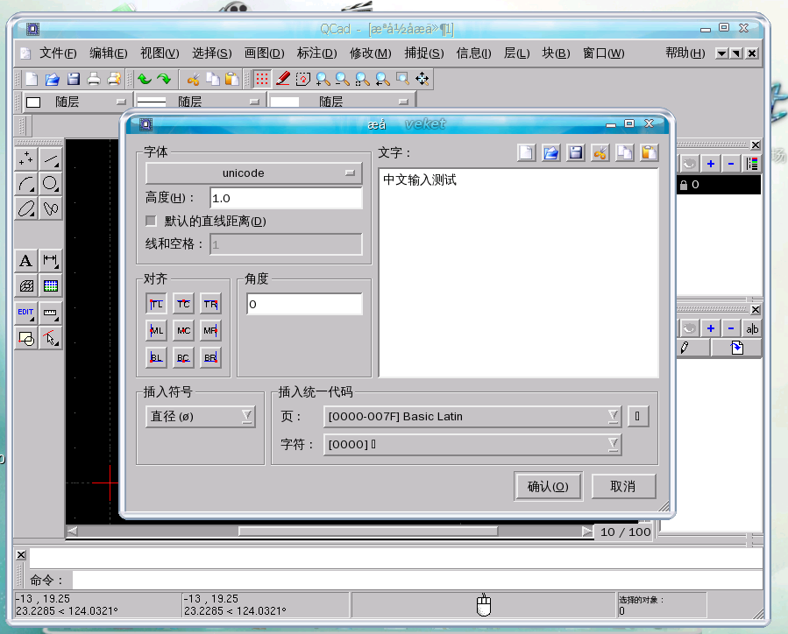Select the EDIT modify tool
This screenshot has height=634, width=788.
26,313
